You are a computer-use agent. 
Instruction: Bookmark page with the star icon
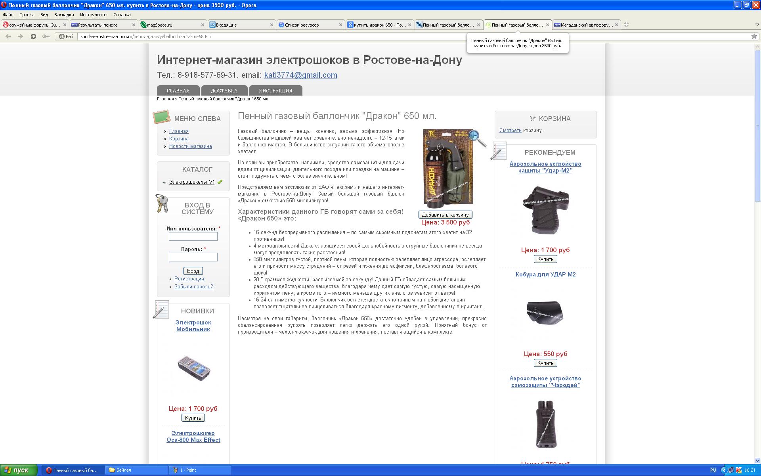[x=754, y=36]
